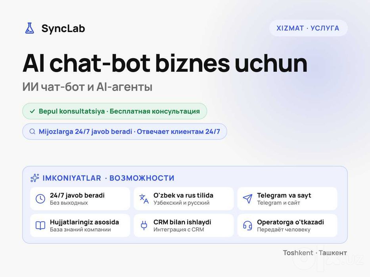The height and width of the screenshot is (277, 370).
Task: Click the Toshkent · Ташкент location text
Action: [x=315, y=253]
